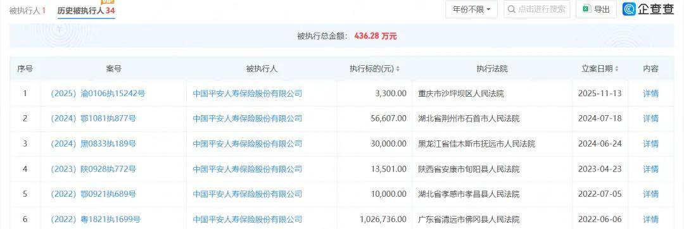Click 陕西省安康市旬阳县人民法院 court cell
This screenshot has height=229, width=684.
click(469, 169)
